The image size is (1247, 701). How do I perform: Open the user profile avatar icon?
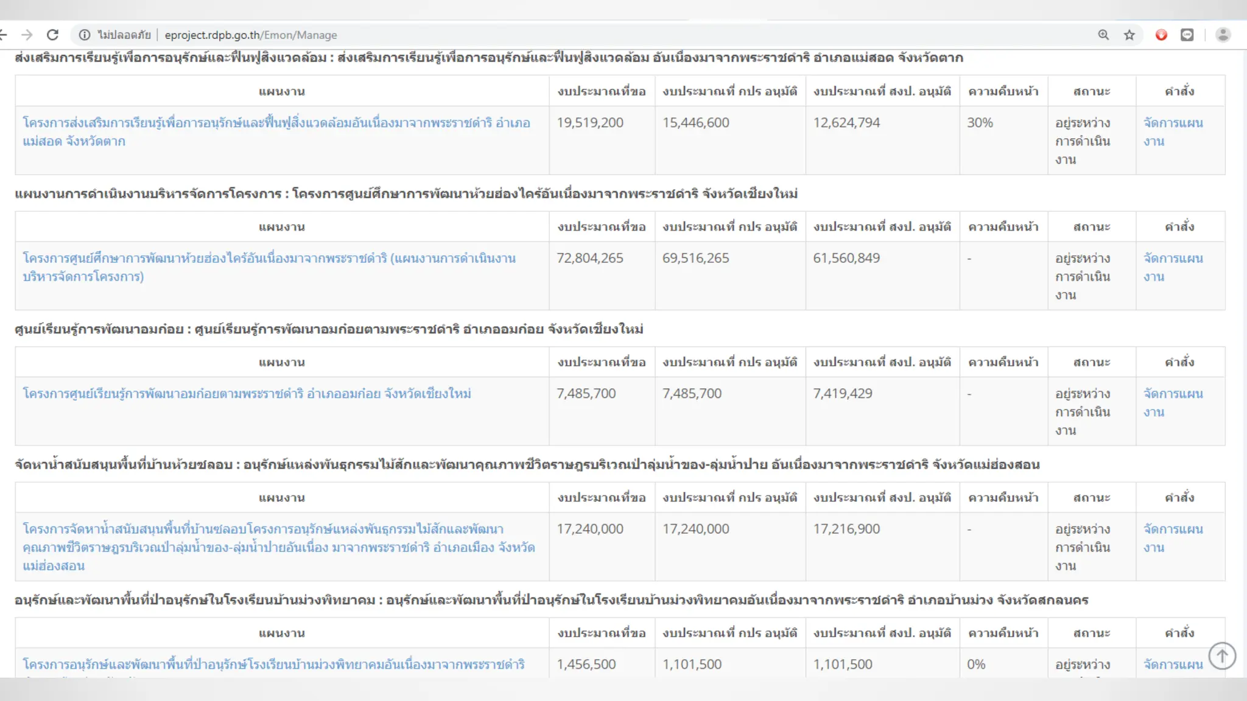[1223, 35]
